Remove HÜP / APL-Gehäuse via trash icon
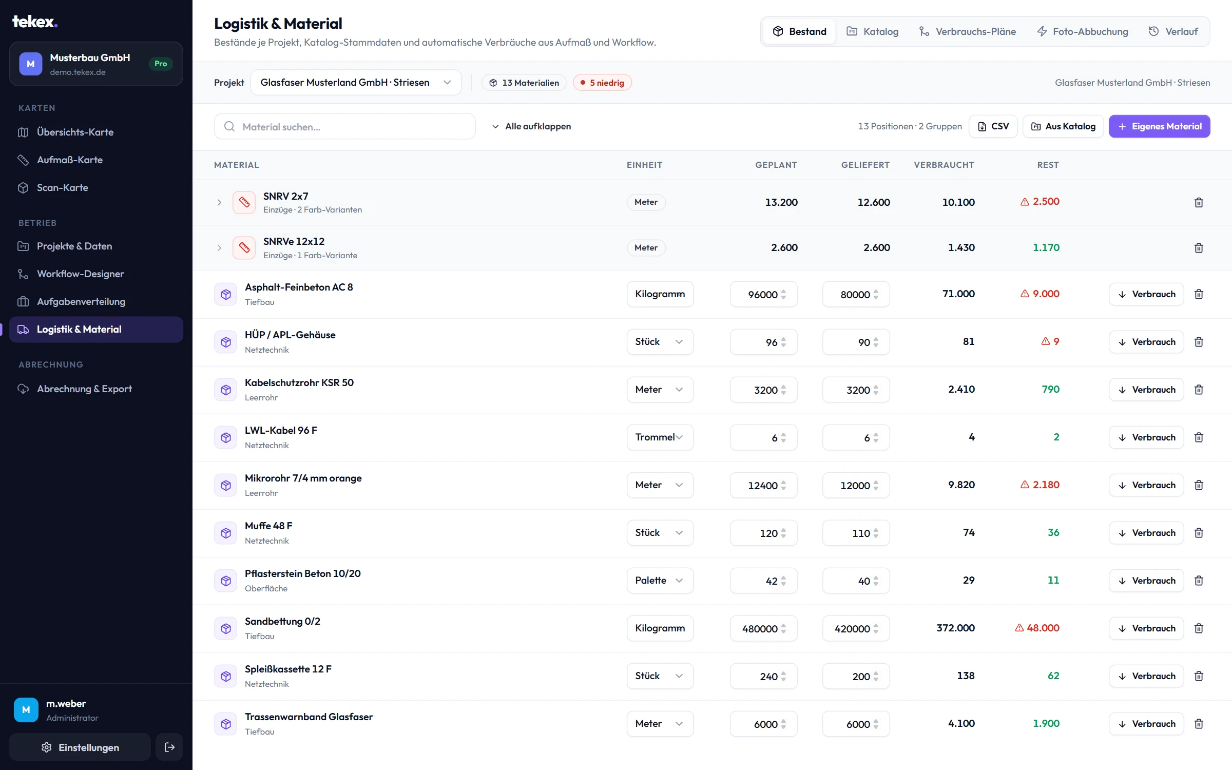 (1199, 342)
